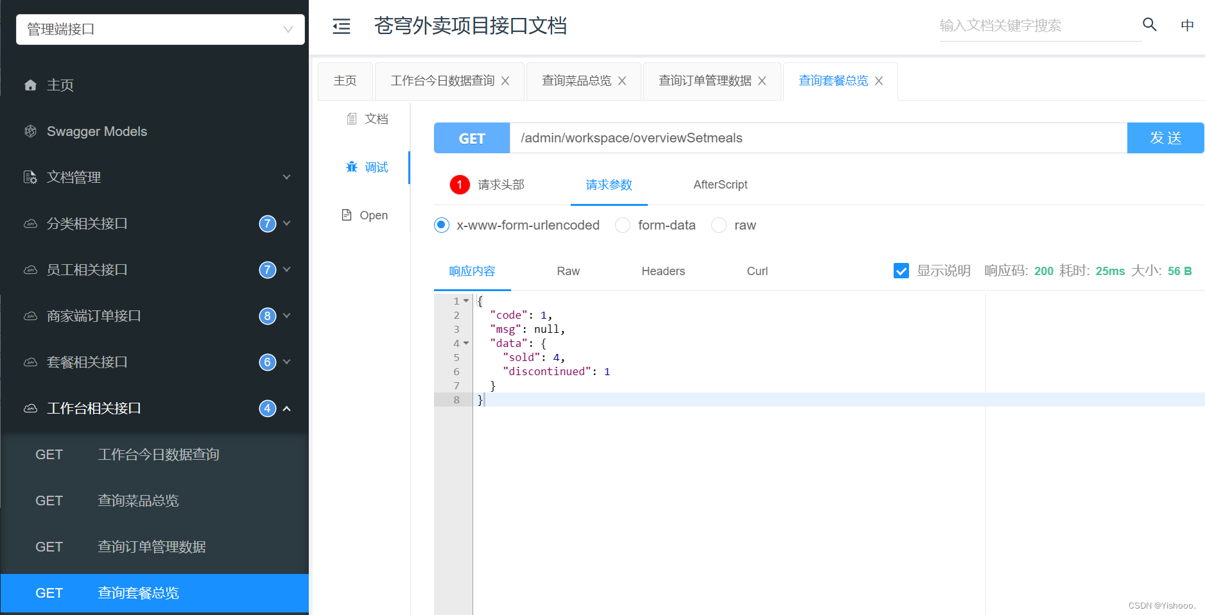Switch language with the 中 icon

(1187, 25)
